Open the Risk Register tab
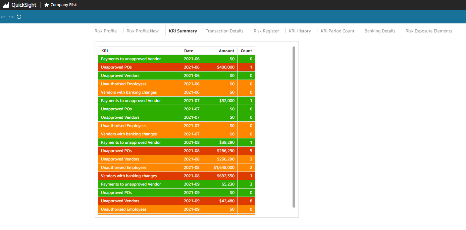This screenshot has width=466, height=230. (266, 31)
